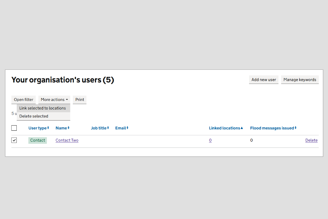Image resolution: width=328 pixels, height=219 pixels.
Task: Click the flood messages count for Contact Two
Action: (x=251, y=140)
